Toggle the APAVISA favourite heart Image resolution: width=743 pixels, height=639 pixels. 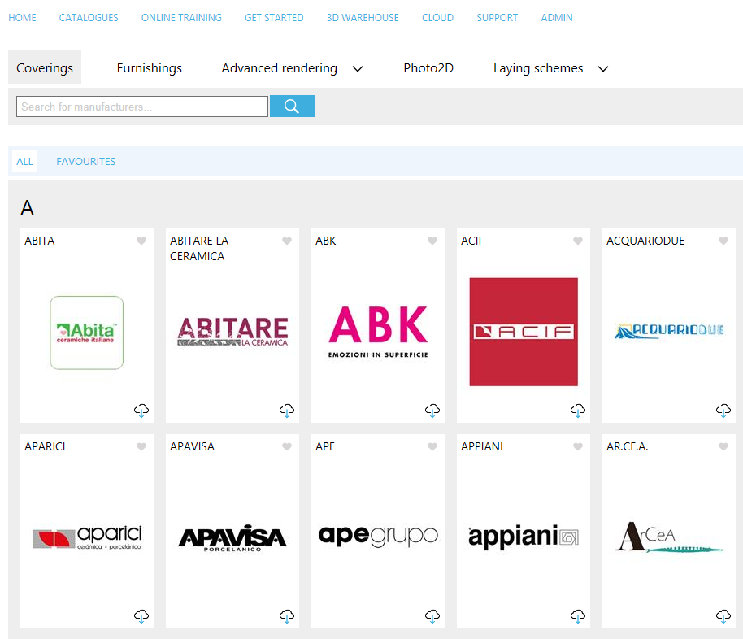pyautogui.click(x=287, y=446)
